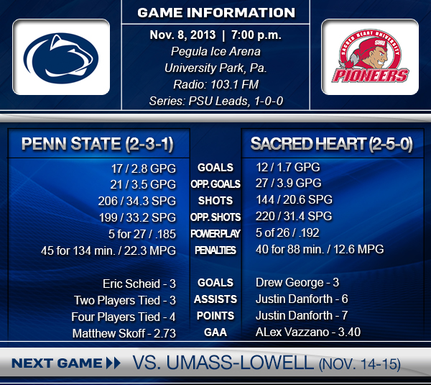Click the PENN STATE (2-3-1) heading

pos(98,144)
